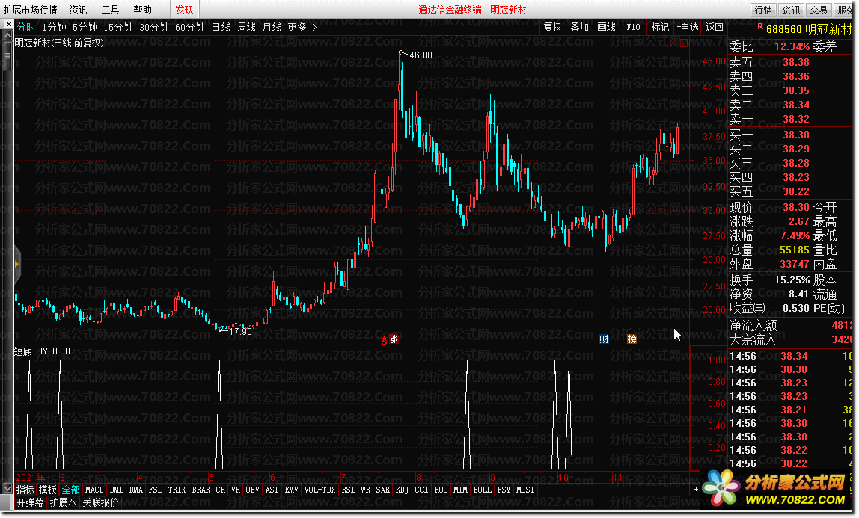Click the 标记 mark button

tap(660, 28)
